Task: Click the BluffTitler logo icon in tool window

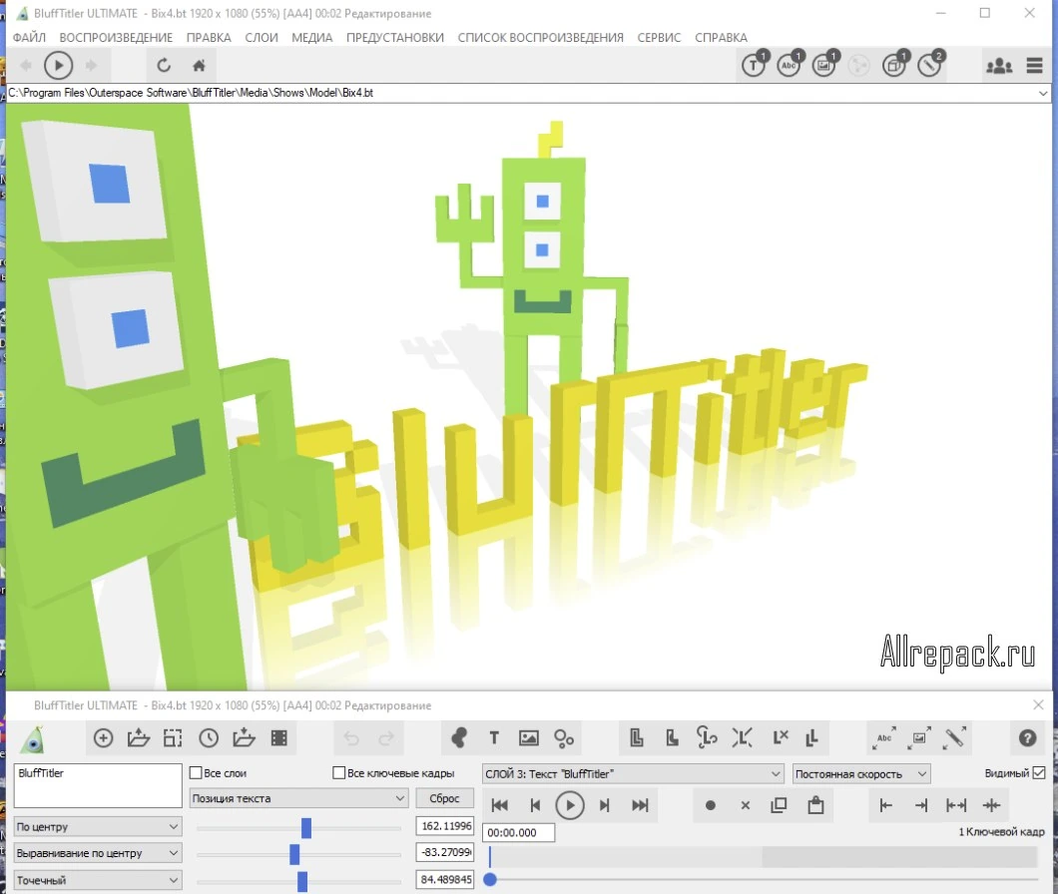Action: click(x=32, y=739)
